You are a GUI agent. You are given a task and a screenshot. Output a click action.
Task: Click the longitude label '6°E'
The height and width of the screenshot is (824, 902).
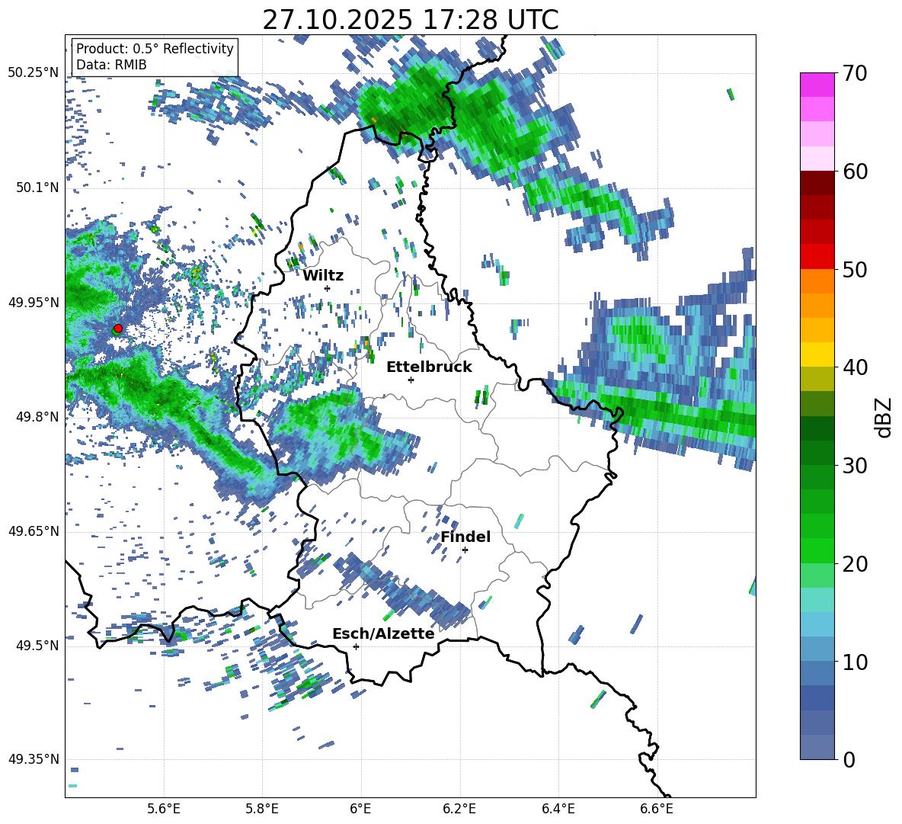coord(360,809)
